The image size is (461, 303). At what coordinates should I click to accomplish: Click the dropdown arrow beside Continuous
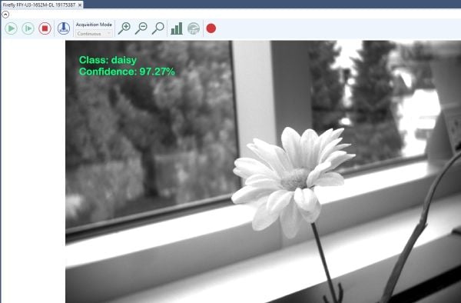[109, 34]
